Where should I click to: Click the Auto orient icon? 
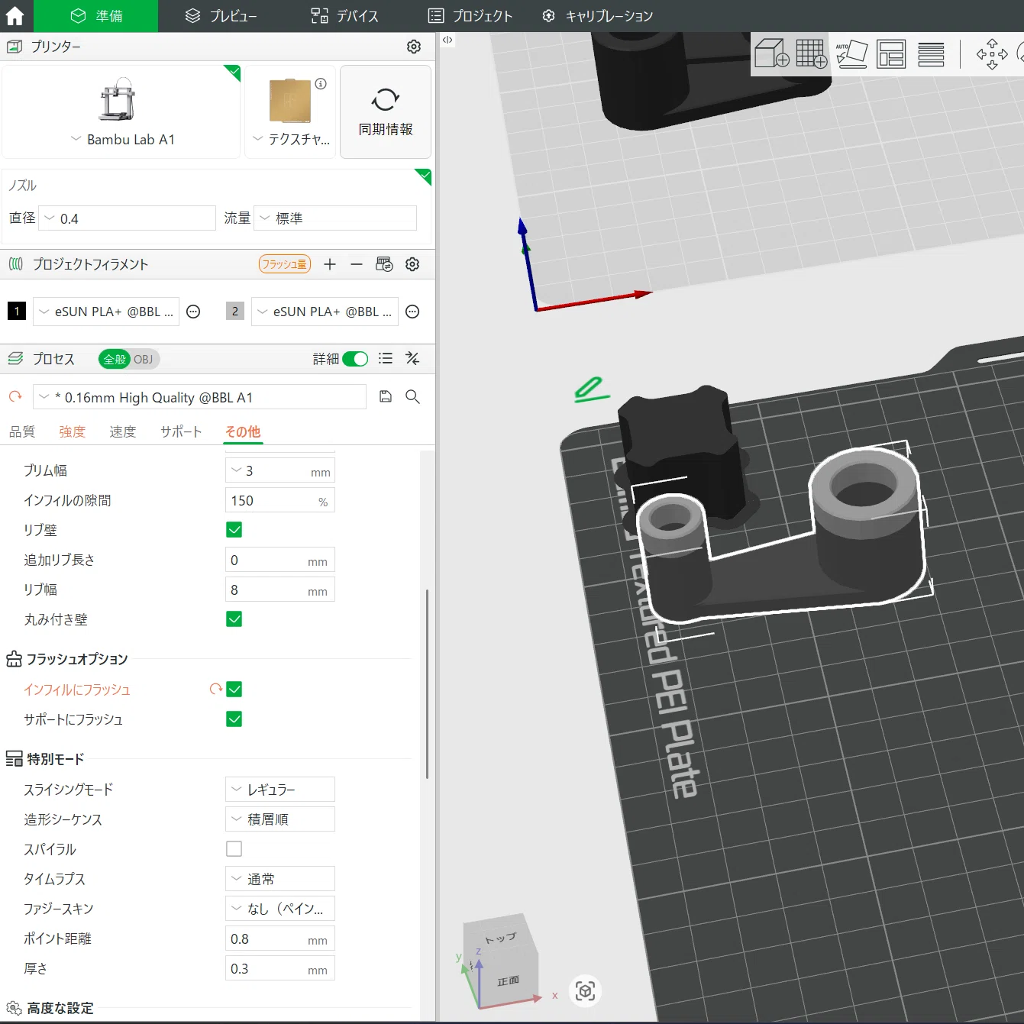[852, 54]
